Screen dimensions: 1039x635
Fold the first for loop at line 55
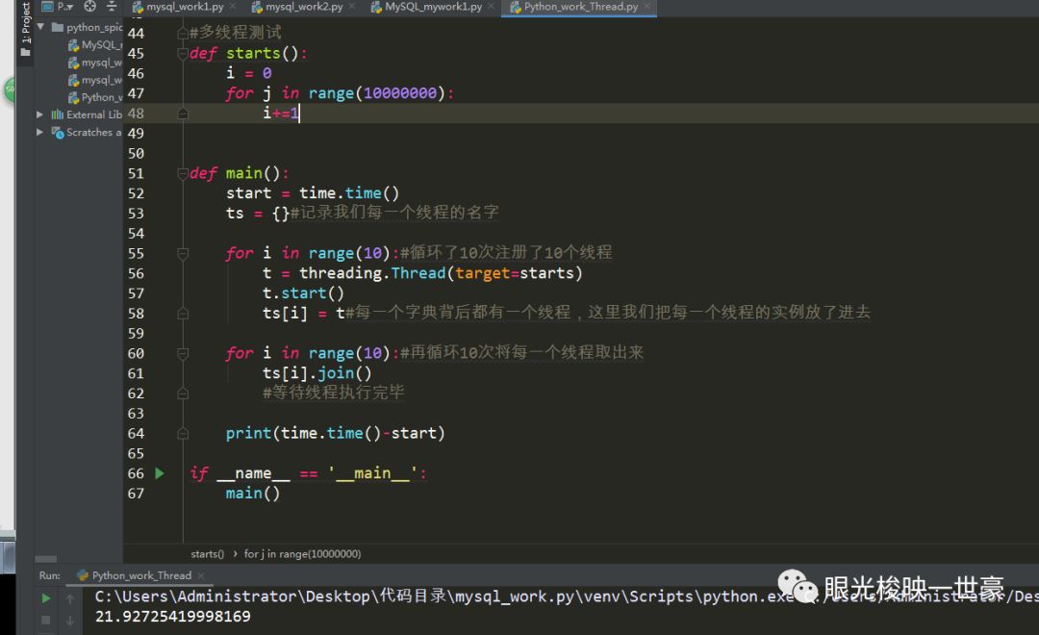pos(183,253)
